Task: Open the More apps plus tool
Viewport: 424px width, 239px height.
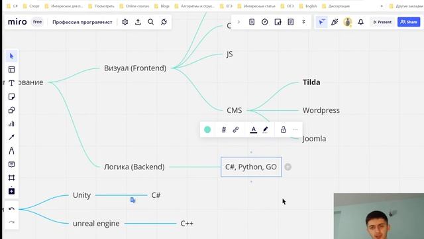Action: tap(11, 191)
